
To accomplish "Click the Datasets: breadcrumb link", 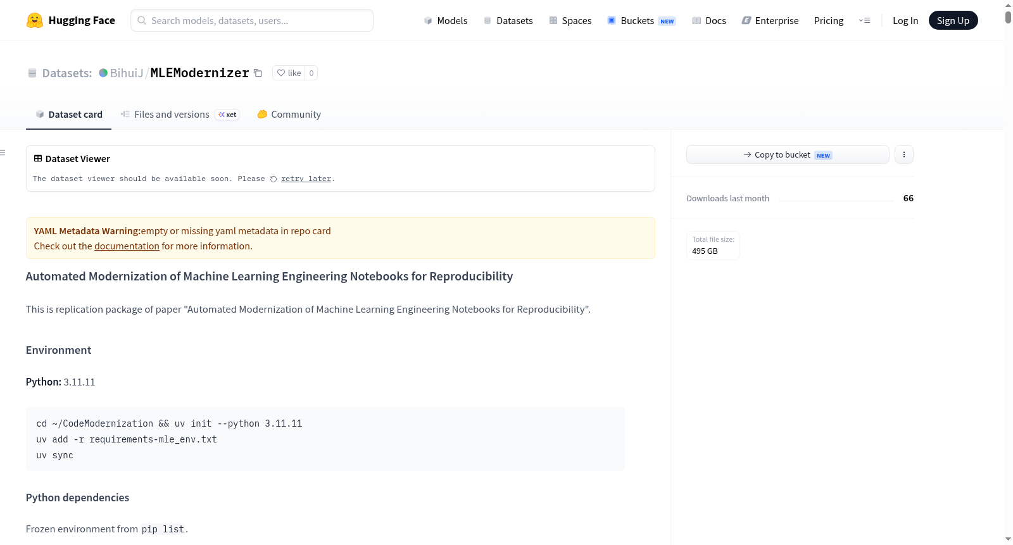I will tap(67, 73).
